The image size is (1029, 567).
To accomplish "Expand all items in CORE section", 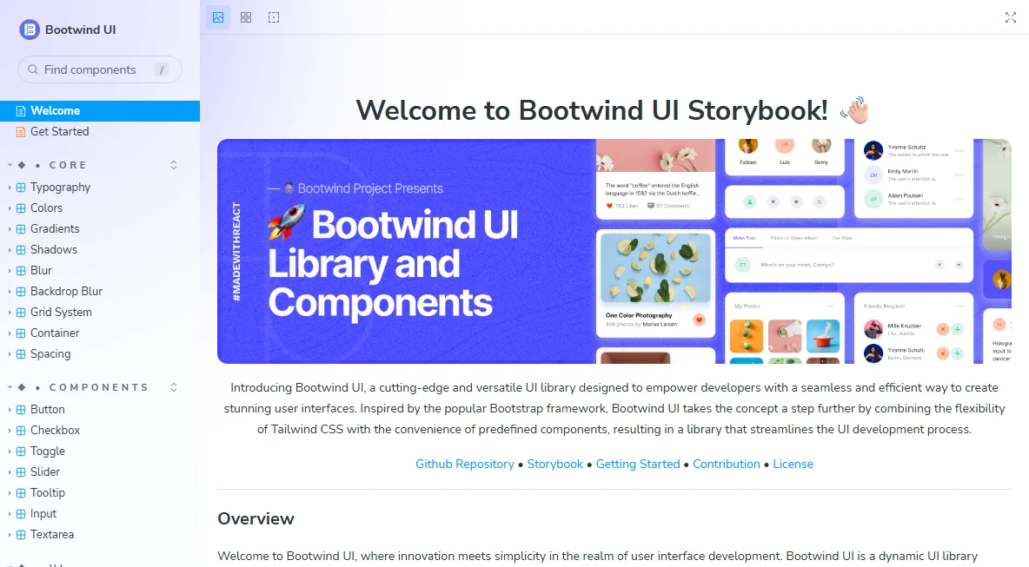I will tap(174, 165).
